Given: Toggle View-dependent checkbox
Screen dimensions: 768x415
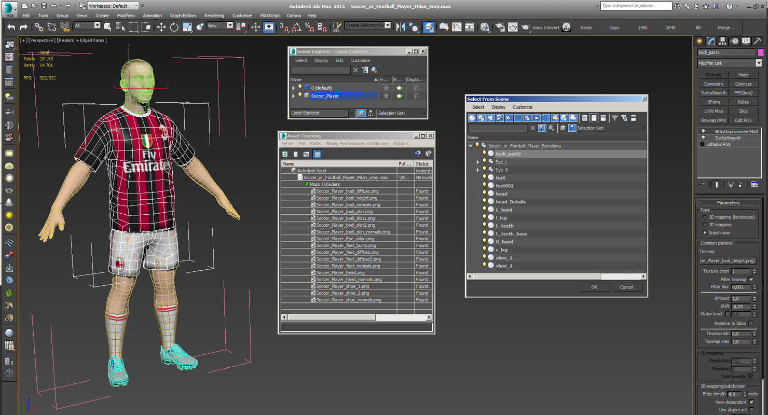Looking at the screenshot, I should point(751,402).
